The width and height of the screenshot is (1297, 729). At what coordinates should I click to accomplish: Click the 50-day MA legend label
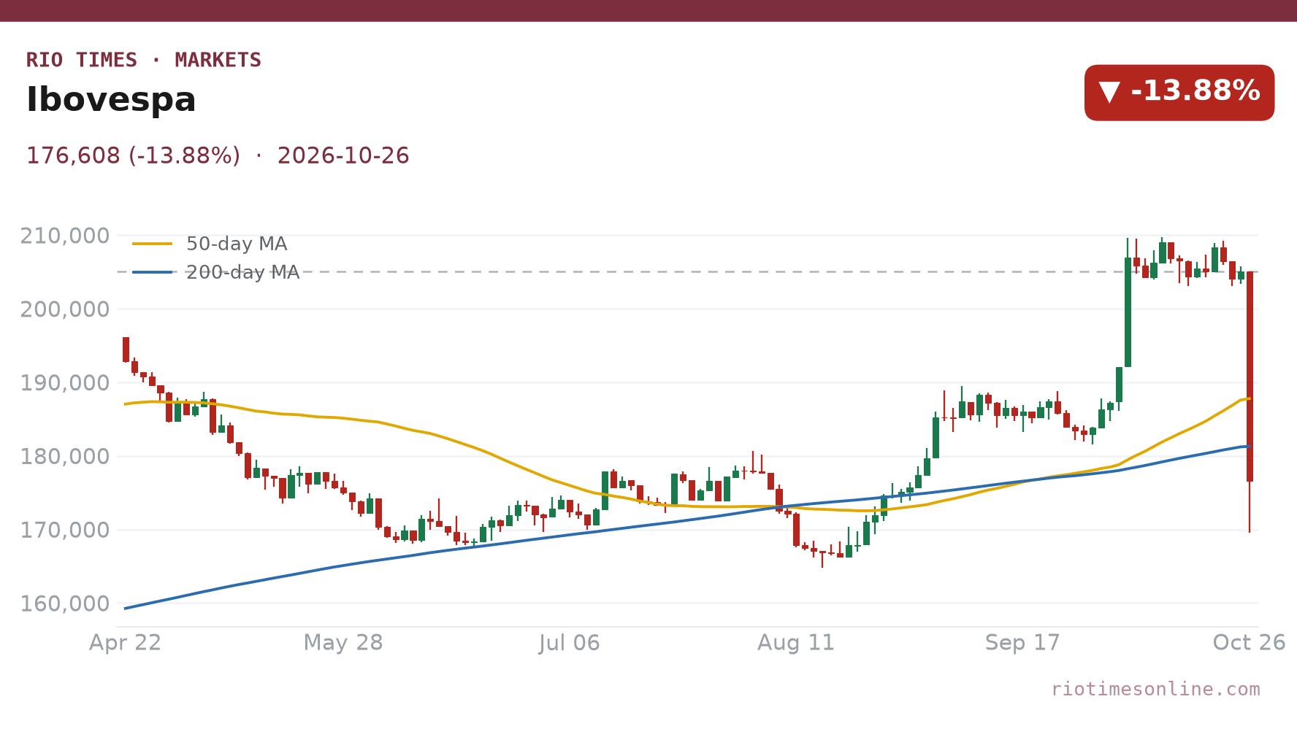237,244
